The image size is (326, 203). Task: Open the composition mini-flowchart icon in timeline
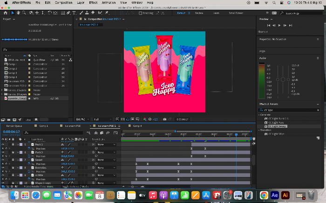coord(88,133)
